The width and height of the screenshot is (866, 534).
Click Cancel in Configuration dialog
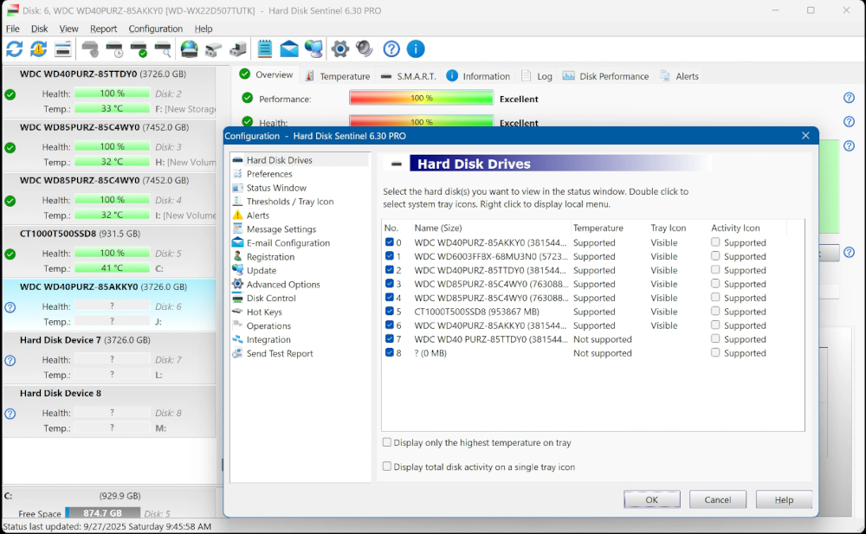point(717,499)
